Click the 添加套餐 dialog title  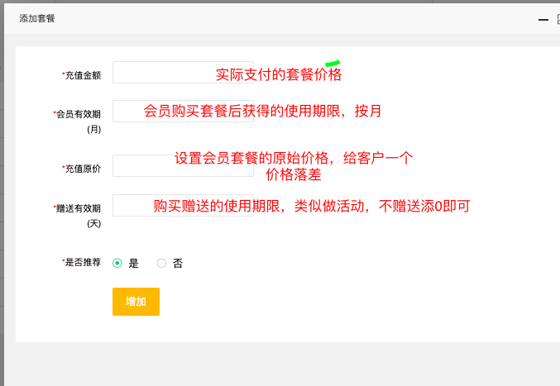click(x=37, y=18)
